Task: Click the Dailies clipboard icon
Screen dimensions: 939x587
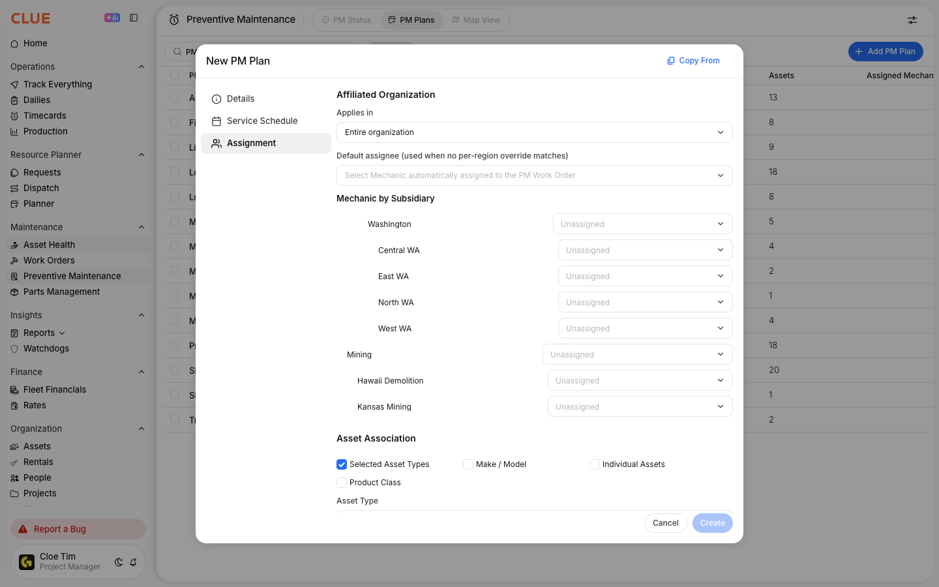Action: point(14,100)
